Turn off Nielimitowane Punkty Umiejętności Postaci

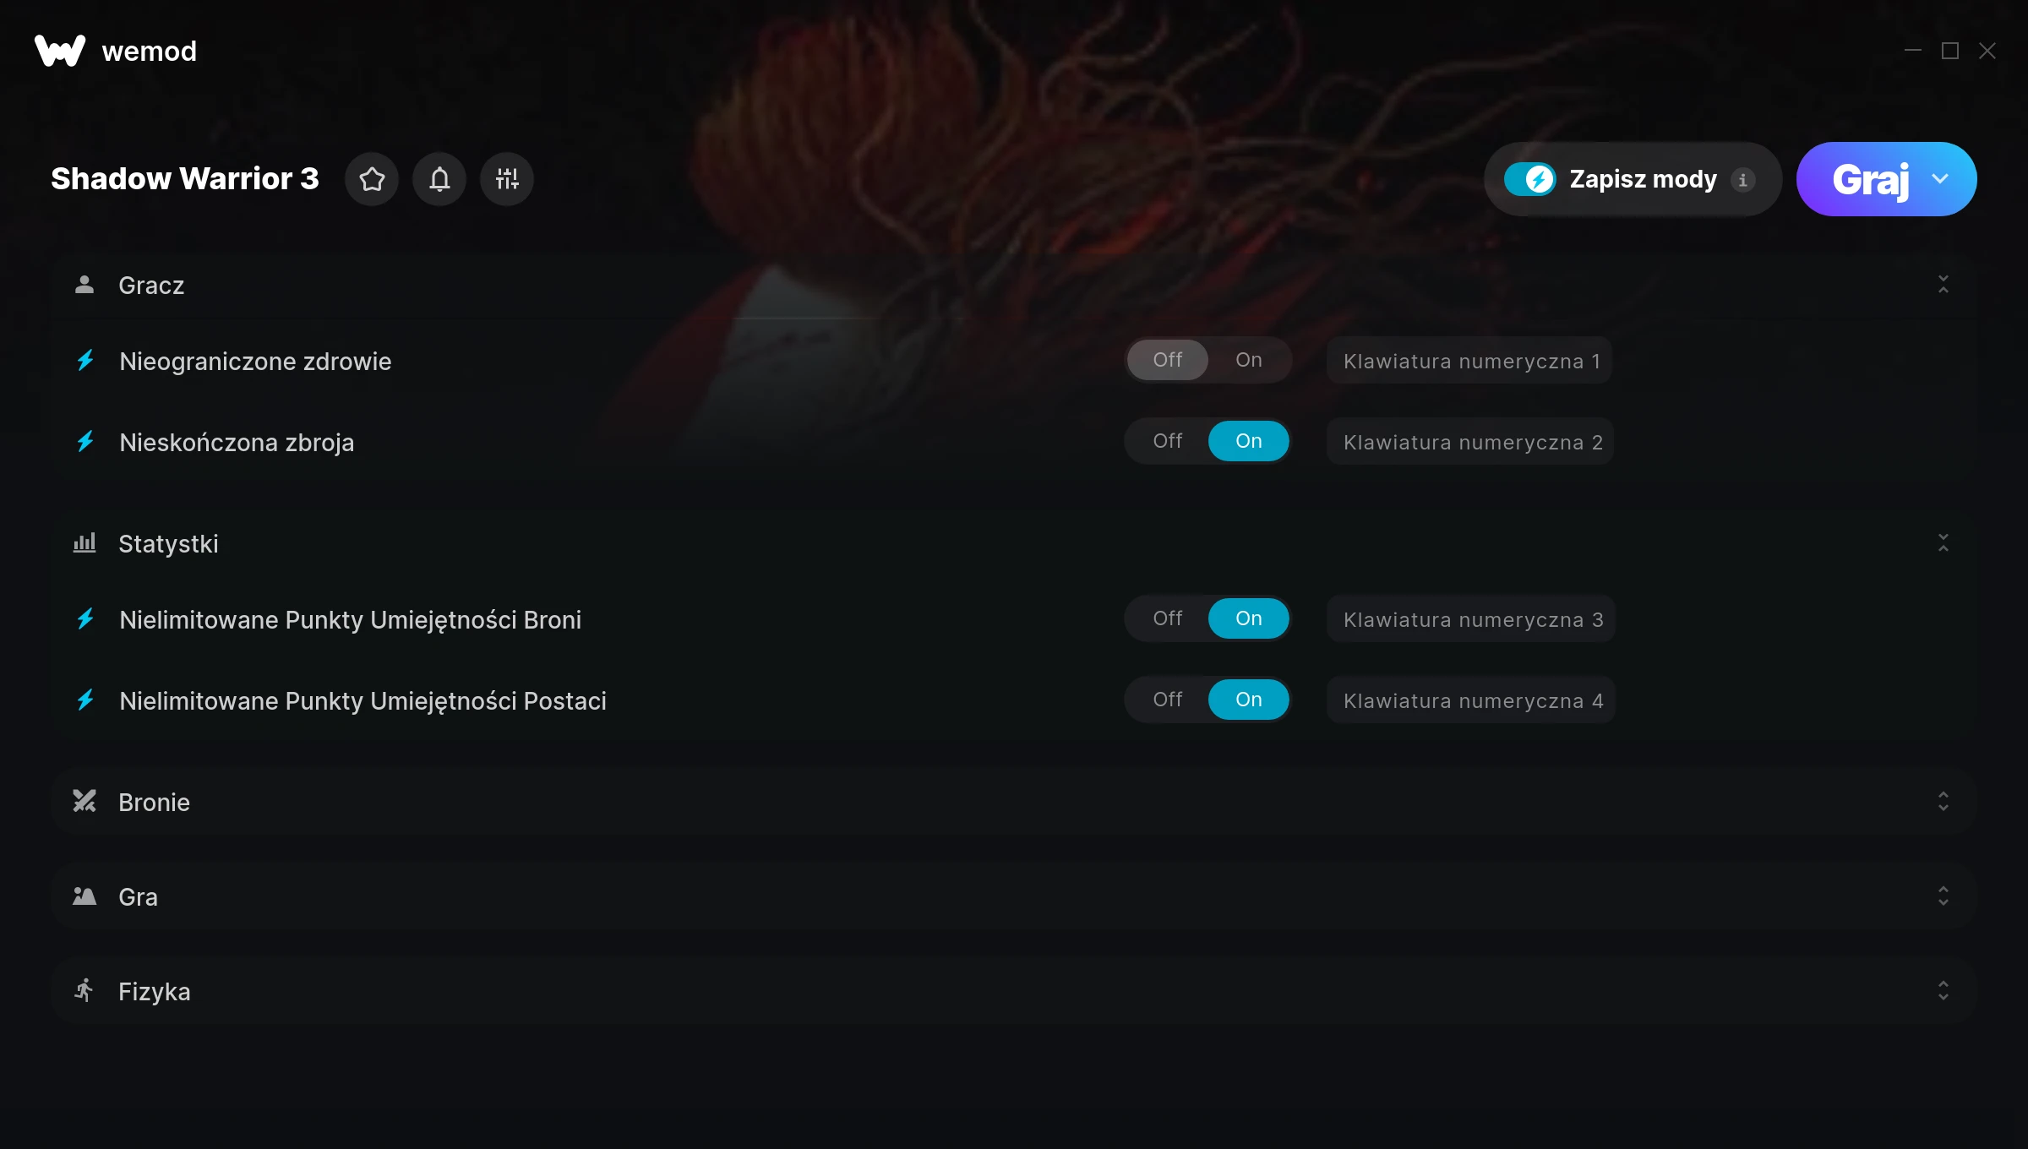pyautogui.click(x=1168, y=700)
